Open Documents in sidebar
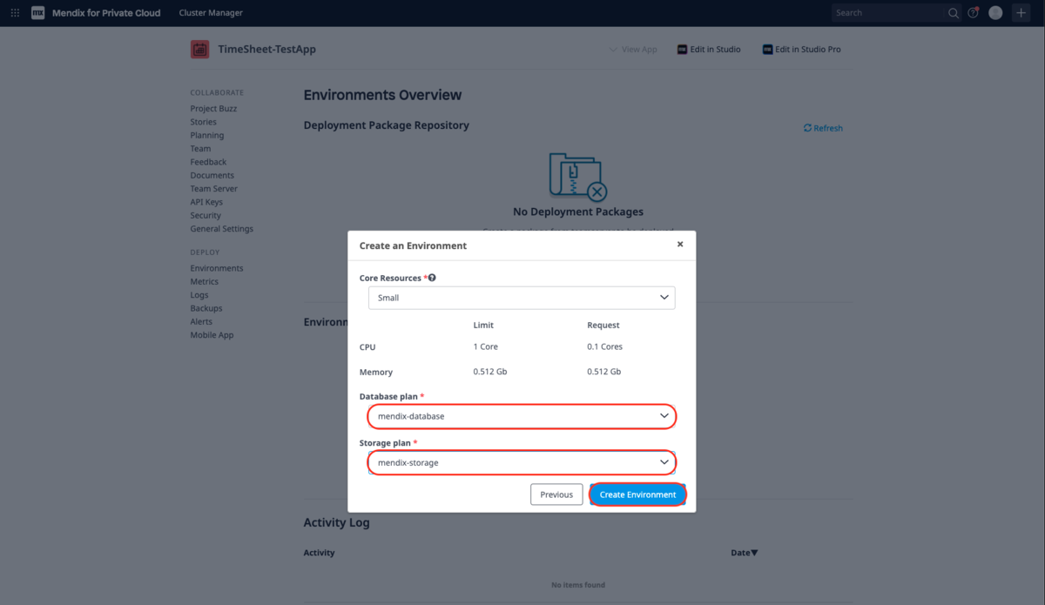The image size is (1045, 605). pyautogui.click(x=212, y=175)
